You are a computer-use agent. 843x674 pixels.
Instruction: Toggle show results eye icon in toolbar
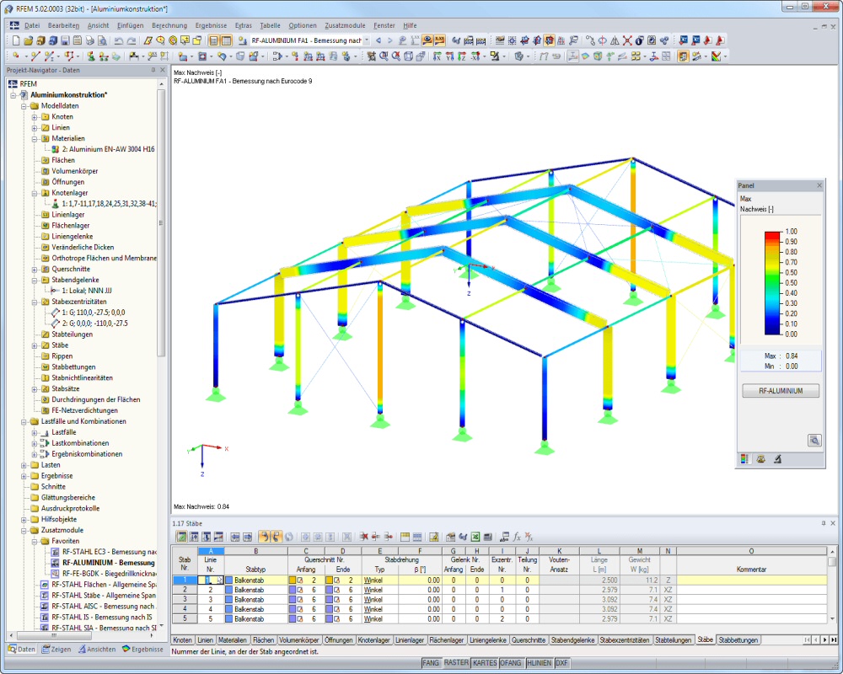click(427, 40)
